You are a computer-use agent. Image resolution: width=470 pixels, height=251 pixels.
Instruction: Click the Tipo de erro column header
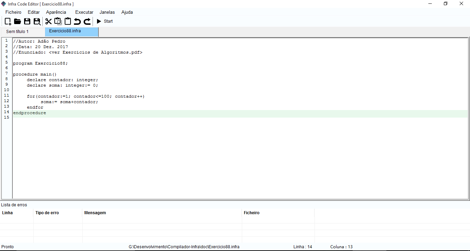58,213
